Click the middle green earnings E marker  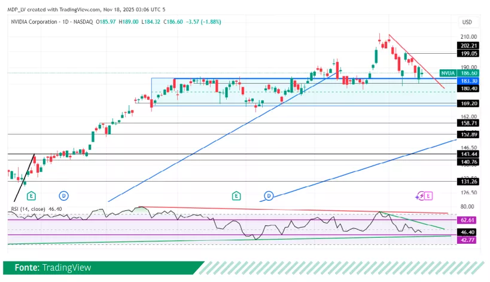click(236, 195)
